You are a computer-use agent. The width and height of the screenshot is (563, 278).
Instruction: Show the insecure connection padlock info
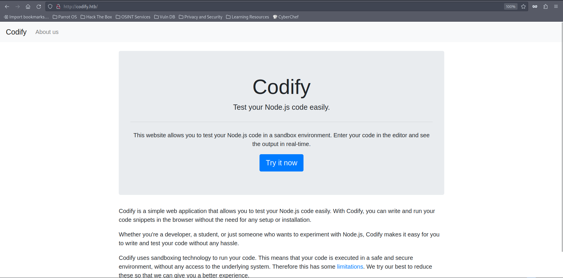[58, 6]
